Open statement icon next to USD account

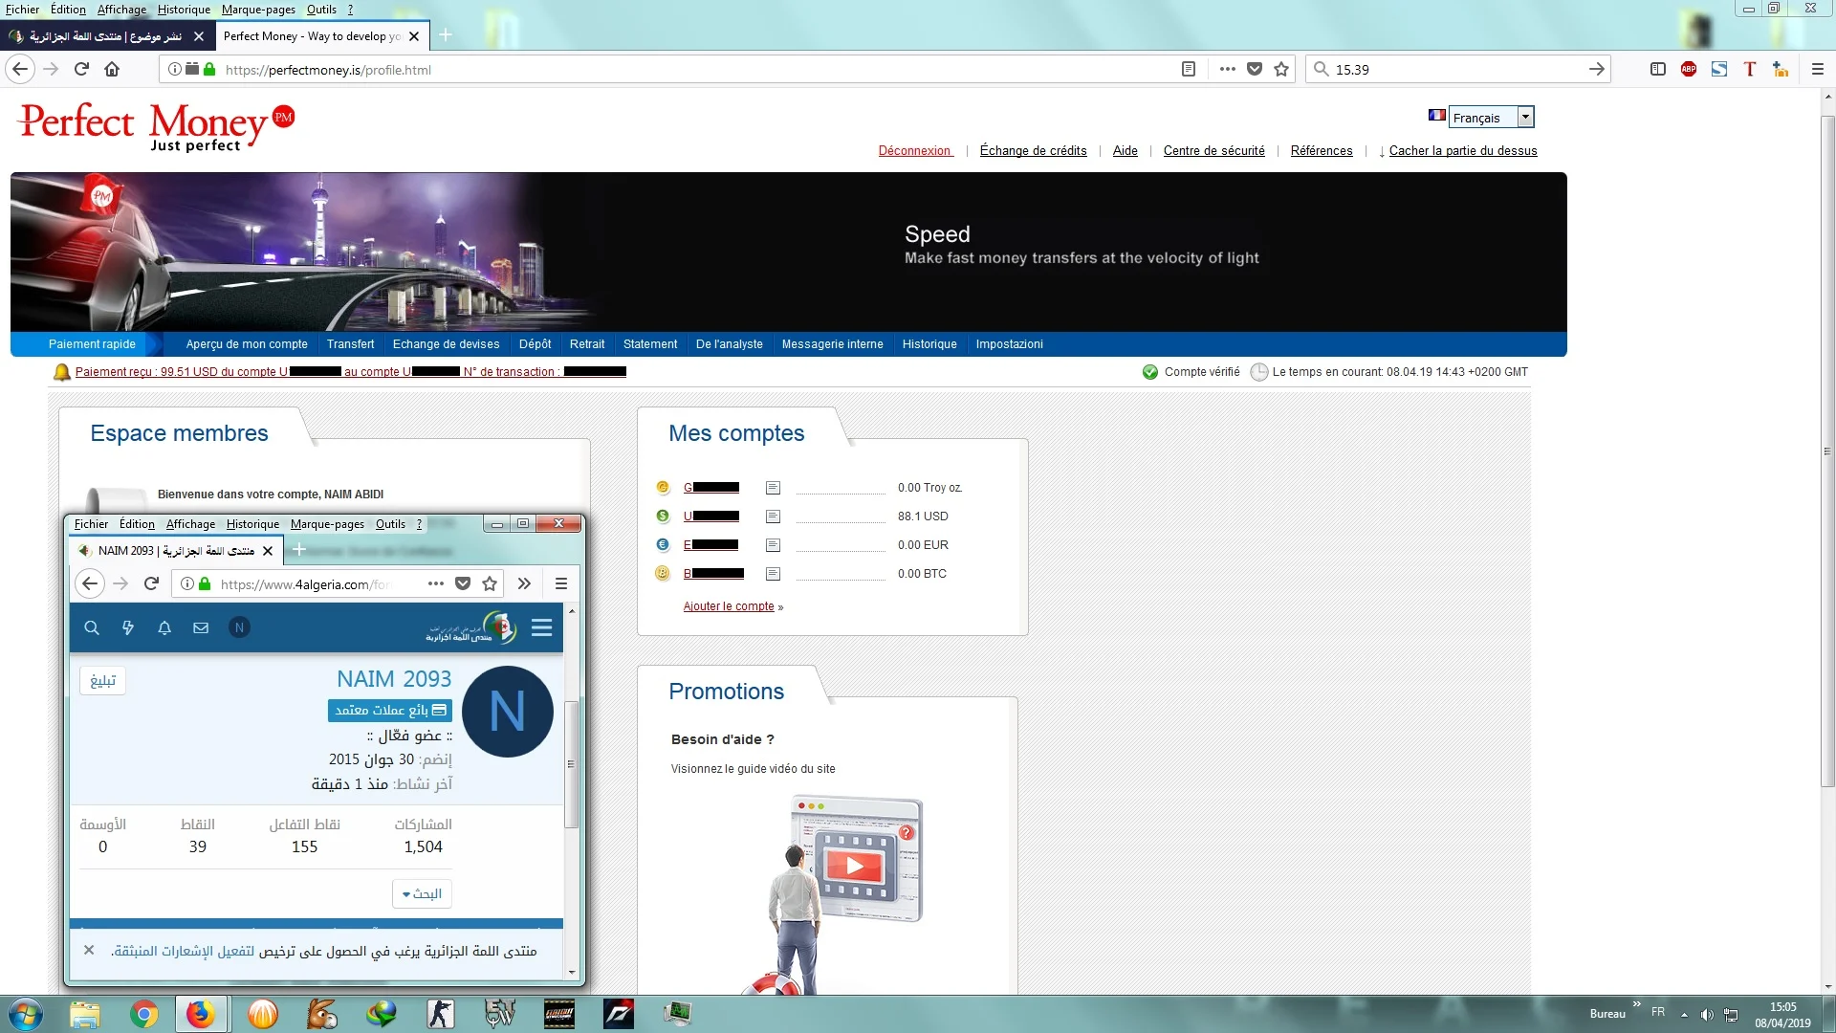773,516
